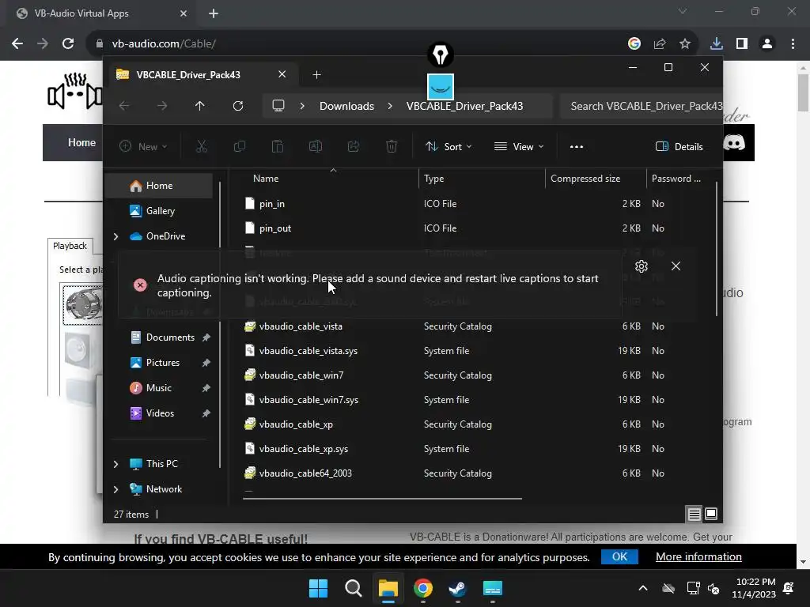The image size is (810, 607).
Task: Click chevron before Downloads in address bar
Action: click(x=302, y=106)
